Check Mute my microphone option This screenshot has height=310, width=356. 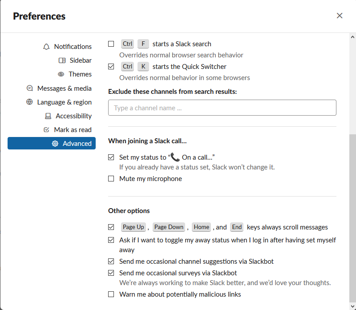tap(111, 179)
